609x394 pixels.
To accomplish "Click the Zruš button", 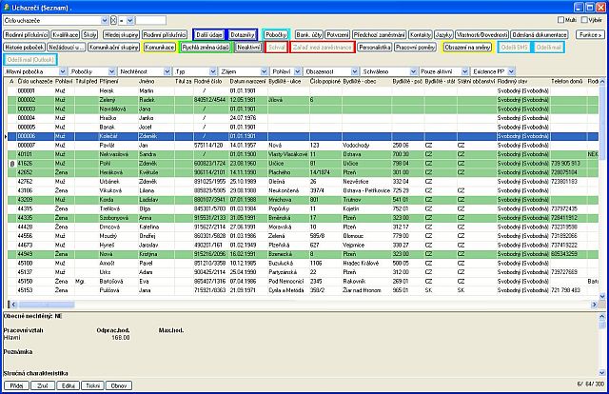I will coord(43,385).
